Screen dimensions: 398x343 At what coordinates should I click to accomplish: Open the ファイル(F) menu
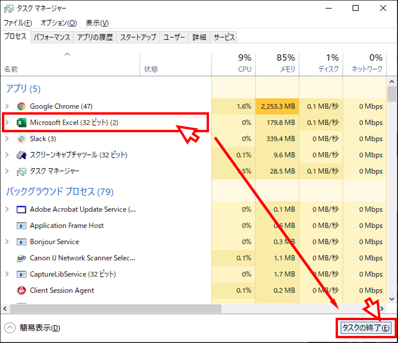tap(18, 23)
